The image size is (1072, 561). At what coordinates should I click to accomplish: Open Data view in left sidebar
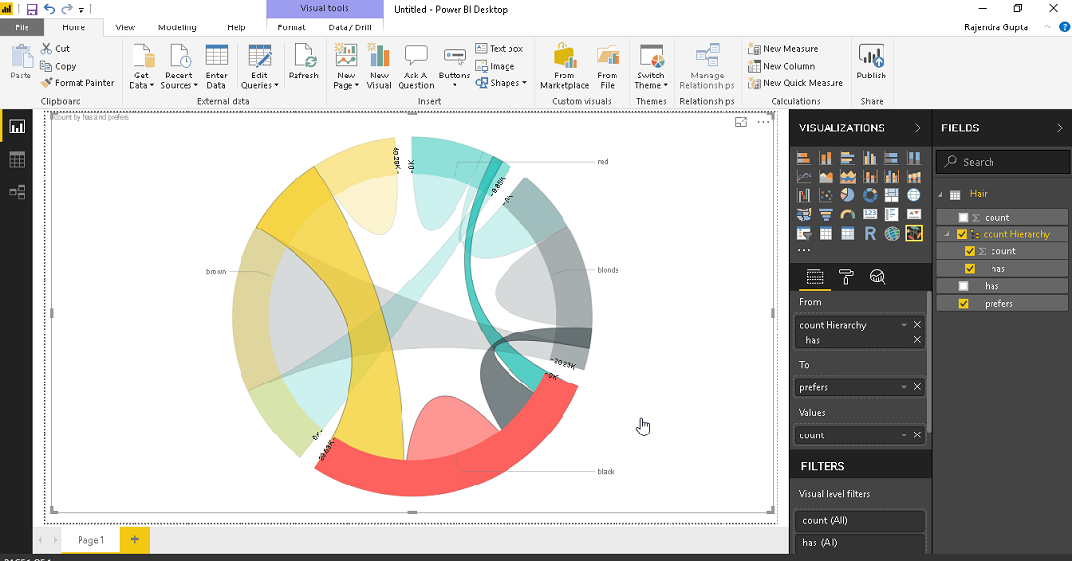[x=17, y=160]
